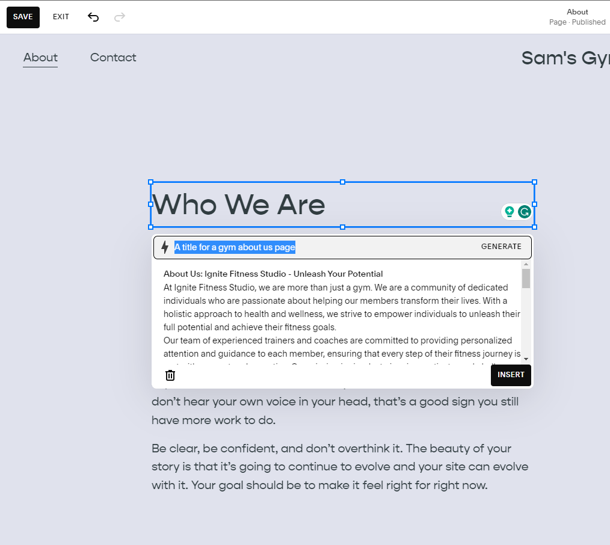Generate text from the prompt
This screenshot has height=545, width=610.
(x=501, y=247)
